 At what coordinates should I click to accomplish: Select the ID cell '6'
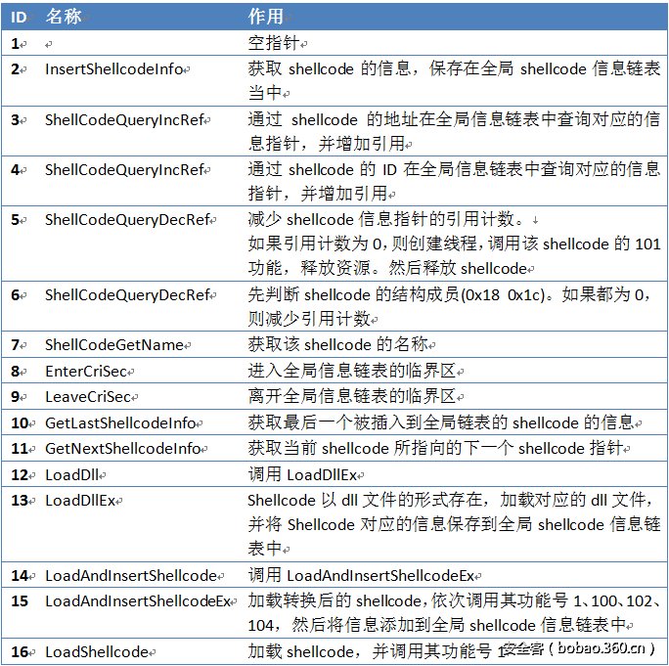click(15, 294)
